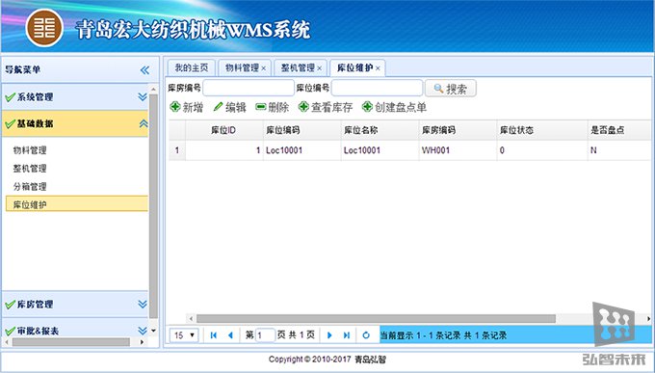This screenshot has height=373, width=655.
Task: Open 整机管理 in navigation menu
Action: click(x=30, y=169)
